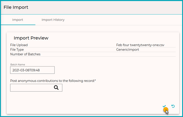Image resolution: width=183 pixels, height=117 pixels.
Task: Select the File Upload row label
Action: point(19,45)
